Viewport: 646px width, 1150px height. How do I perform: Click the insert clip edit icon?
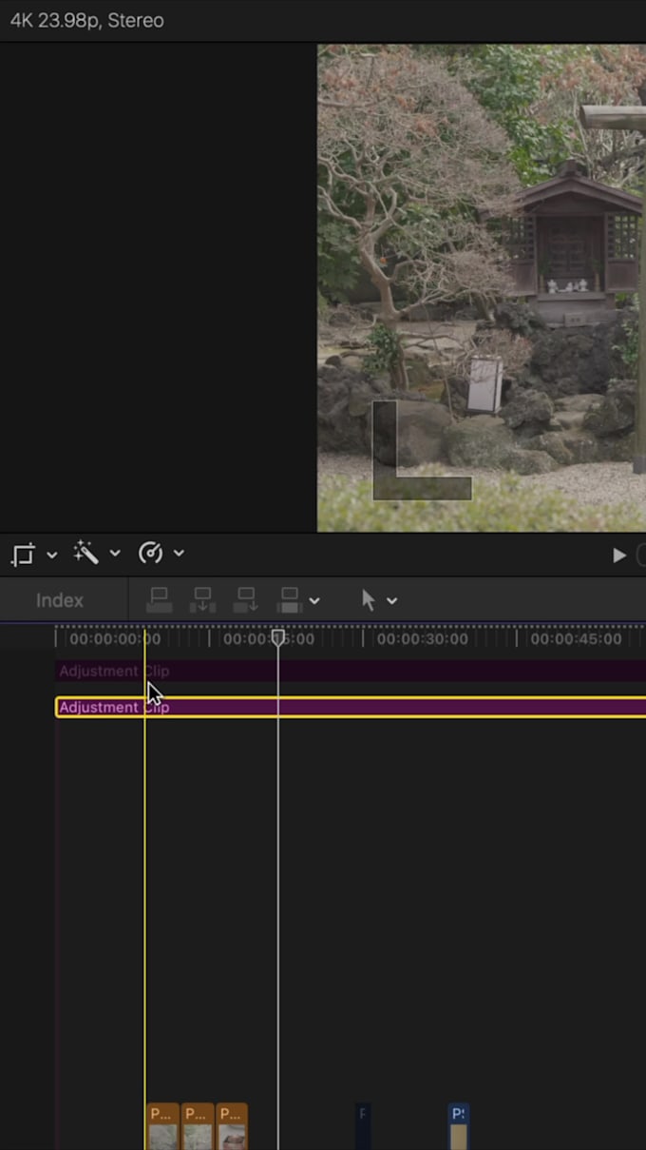202,600
